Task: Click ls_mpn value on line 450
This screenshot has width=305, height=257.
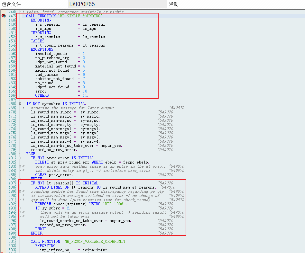Action: click(x=89, y=29)
